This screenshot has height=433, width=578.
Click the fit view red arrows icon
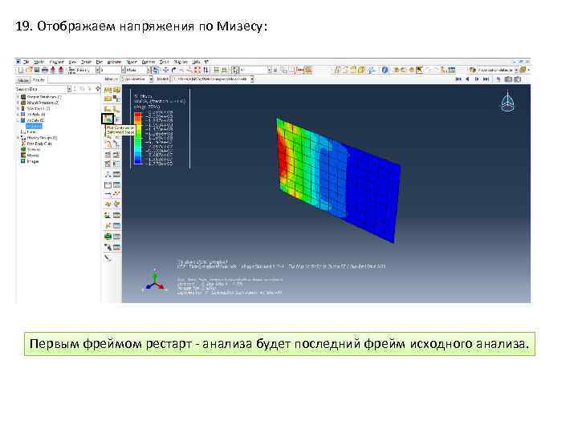click(x=197, y=70)
